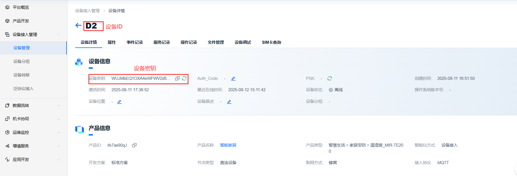Expand the 数据流转 sidebar menu
517x176 pixels.
click(58, 106)
